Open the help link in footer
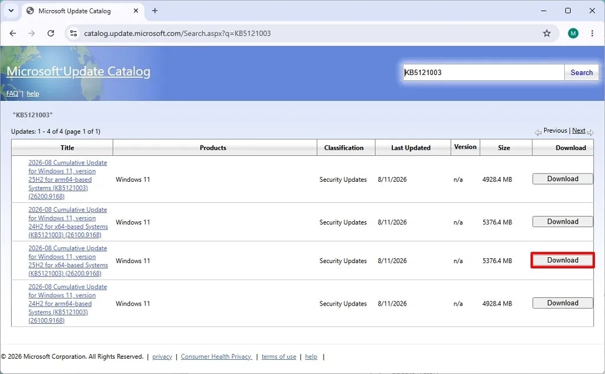605x374 pixels. (311, 357)
